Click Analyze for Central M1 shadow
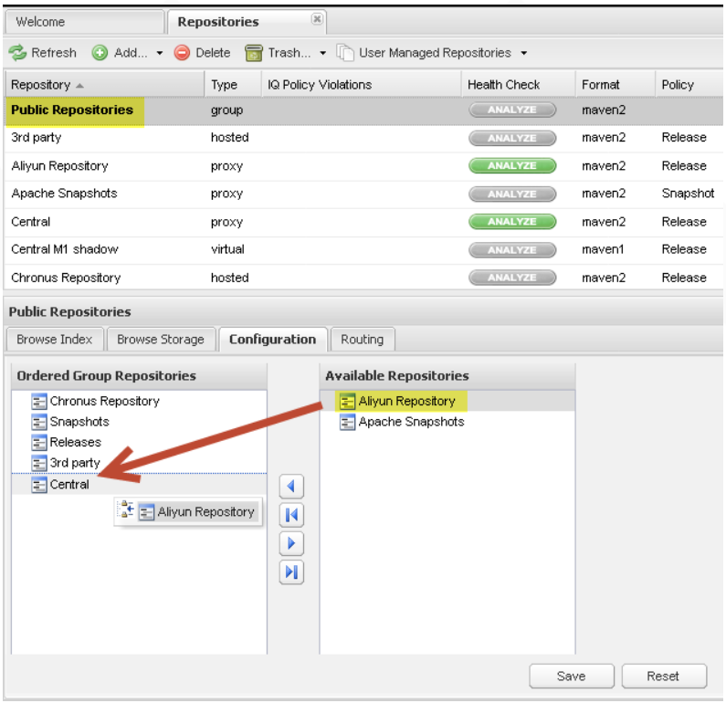 coord(512,250)
